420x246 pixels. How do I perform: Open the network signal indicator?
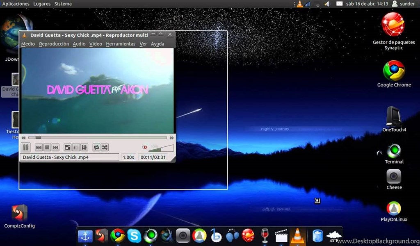[307, 4]
